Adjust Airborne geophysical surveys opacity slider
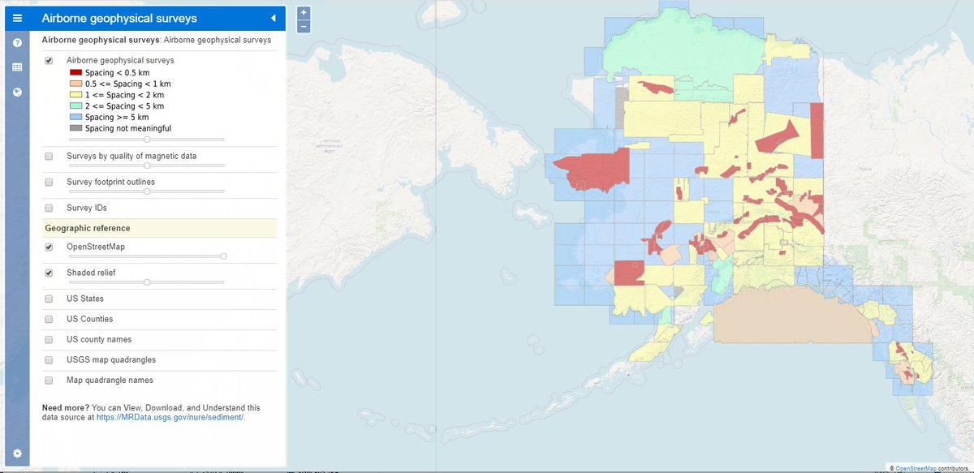974x473 pixels. point(146,140)
